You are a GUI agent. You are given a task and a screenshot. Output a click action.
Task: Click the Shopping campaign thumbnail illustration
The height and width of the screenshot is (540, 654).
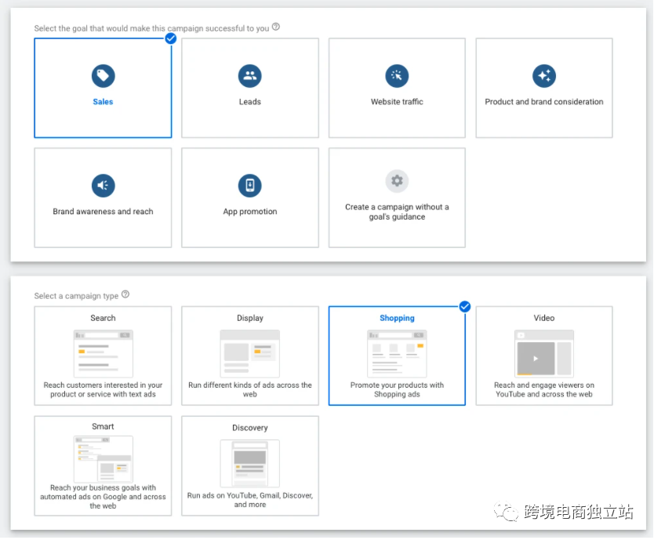(x=397, y=353)
